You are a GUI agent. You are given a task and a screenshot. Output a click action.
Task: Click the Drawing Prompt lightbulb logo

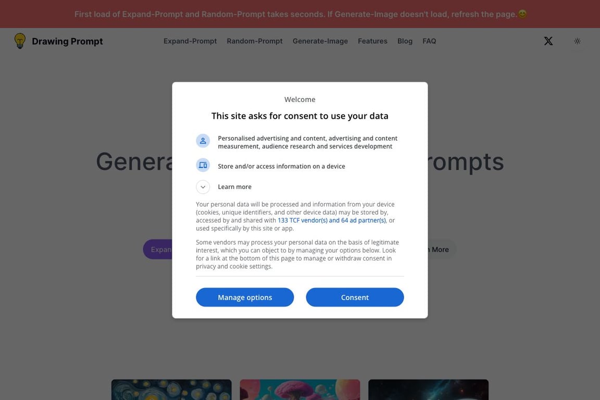point(20,41)
